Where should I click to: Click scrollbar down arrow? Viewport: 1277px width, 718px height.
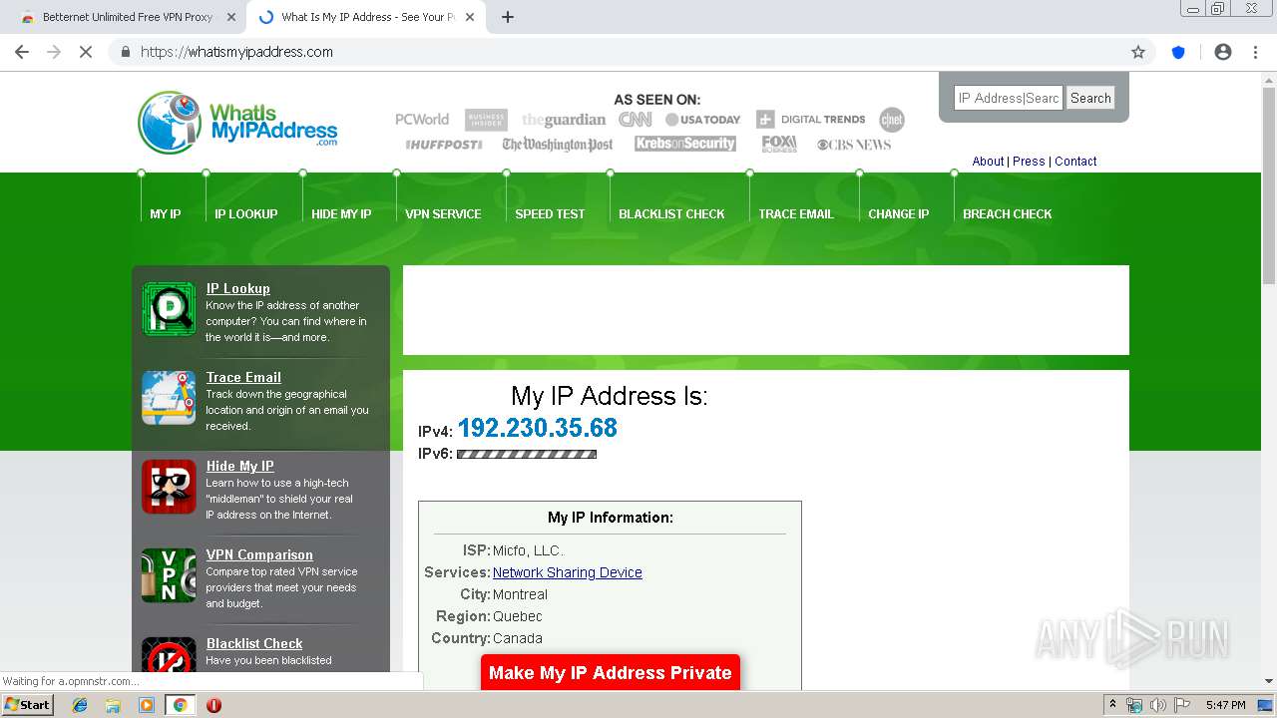click(1269, 682)
